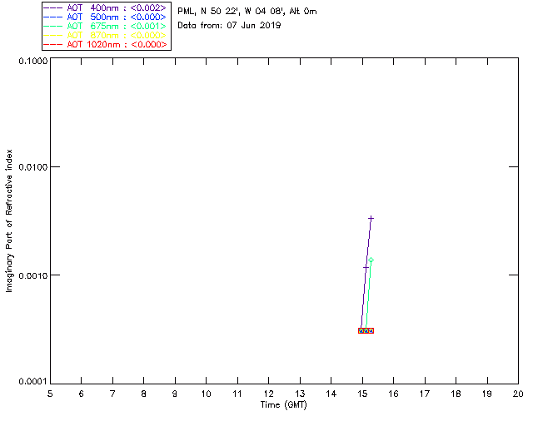Click the x-axis tick label 9
The height and width of the screenshot is (426, 533).
175,394
